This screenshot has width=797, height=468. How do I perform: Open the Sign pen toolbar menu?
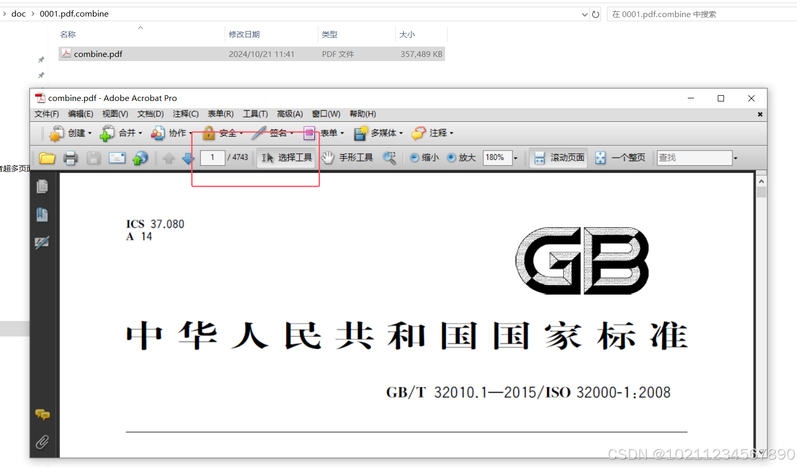click(273, 133)
